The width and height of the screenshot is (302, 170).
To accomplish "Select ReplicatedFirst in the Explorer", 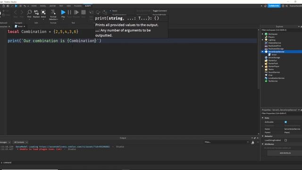I will coord(275,46).
